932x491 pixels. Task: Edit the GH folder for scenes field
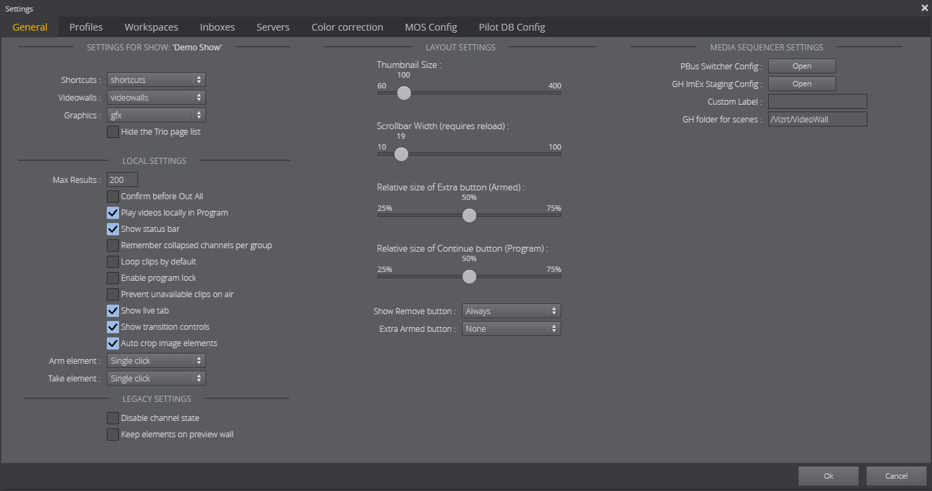[x=818, y=119]
